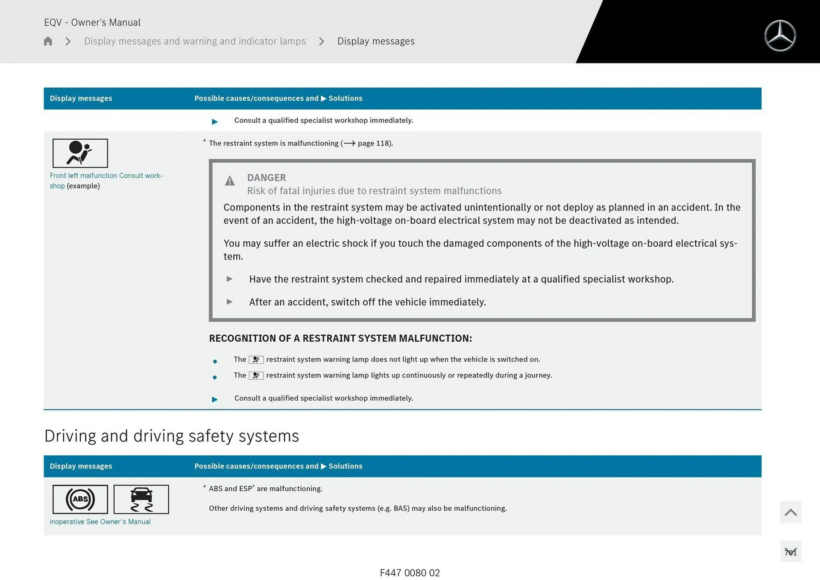Click the page indicator showing 701
820x580 pixels.
coord(790,551)
